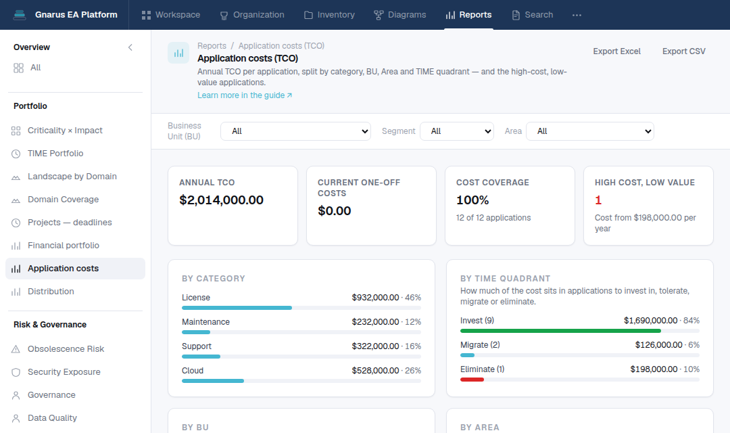Click the Maintenance cost progress bar

(x=301, y=332)
